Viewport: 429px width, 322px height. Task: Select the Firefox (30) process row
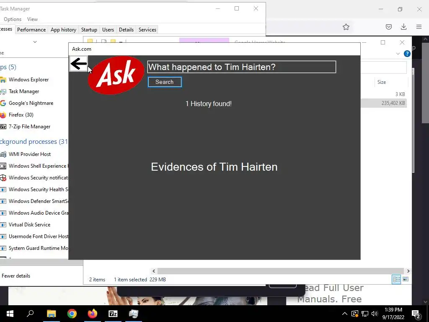tap(34, 115)
